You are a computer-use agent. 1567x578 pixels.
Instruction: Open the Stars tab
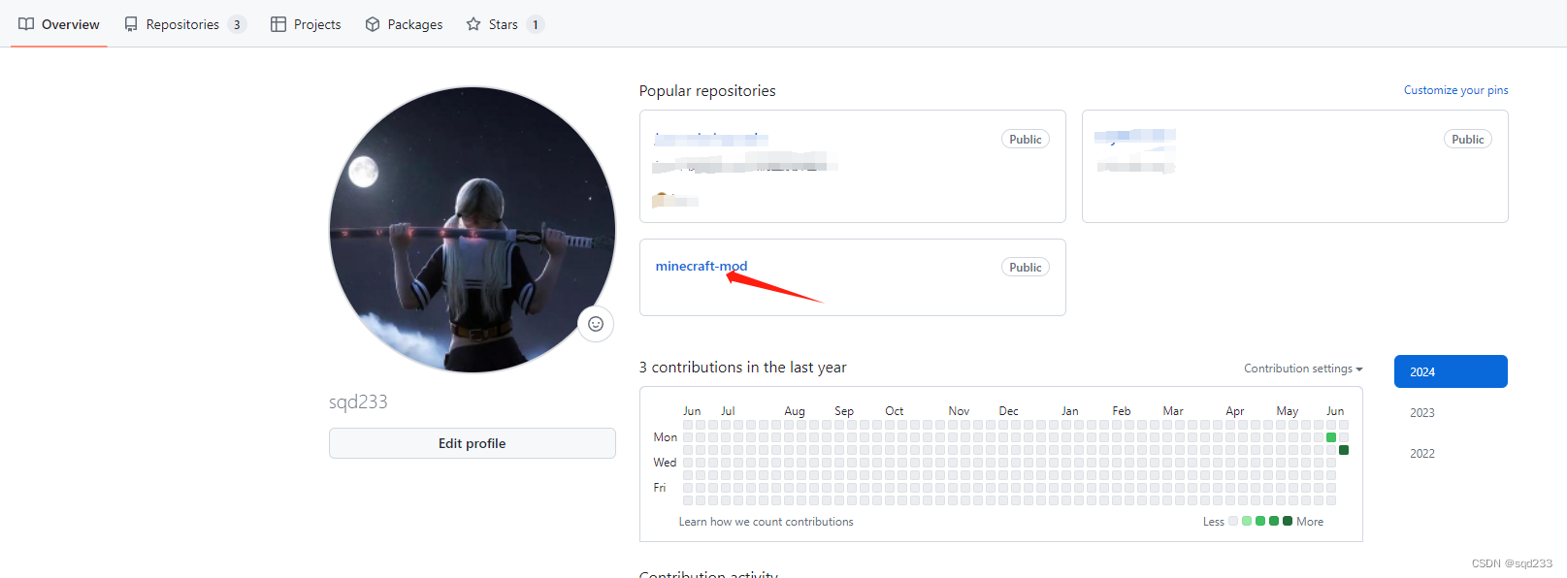[505, 24]
